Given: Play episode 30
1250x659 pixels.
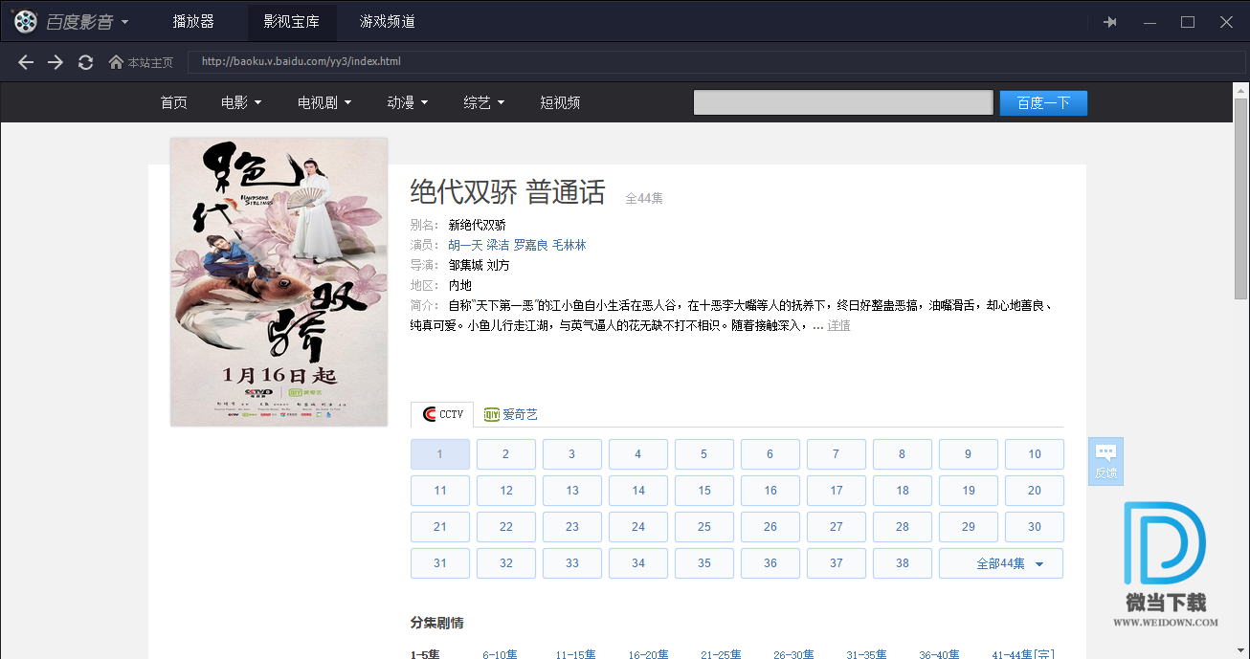Looking at the screenshot, I should [1035, 527].
